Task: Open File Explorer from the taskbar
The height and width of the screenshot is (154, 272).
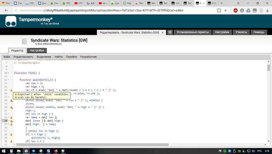Action: pos(19,151)
